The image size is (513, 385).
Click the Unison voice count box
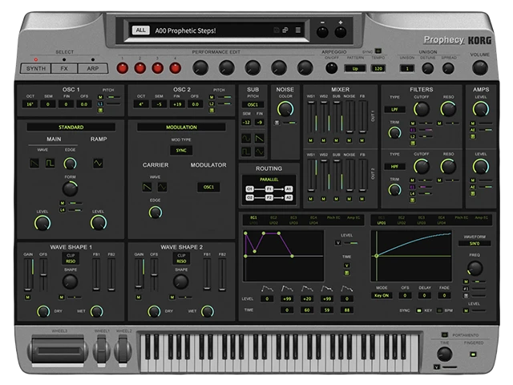[407, 68]
